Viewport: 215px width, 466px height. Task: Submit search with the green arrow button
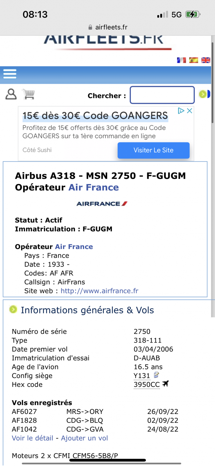(x=203, y=94)
